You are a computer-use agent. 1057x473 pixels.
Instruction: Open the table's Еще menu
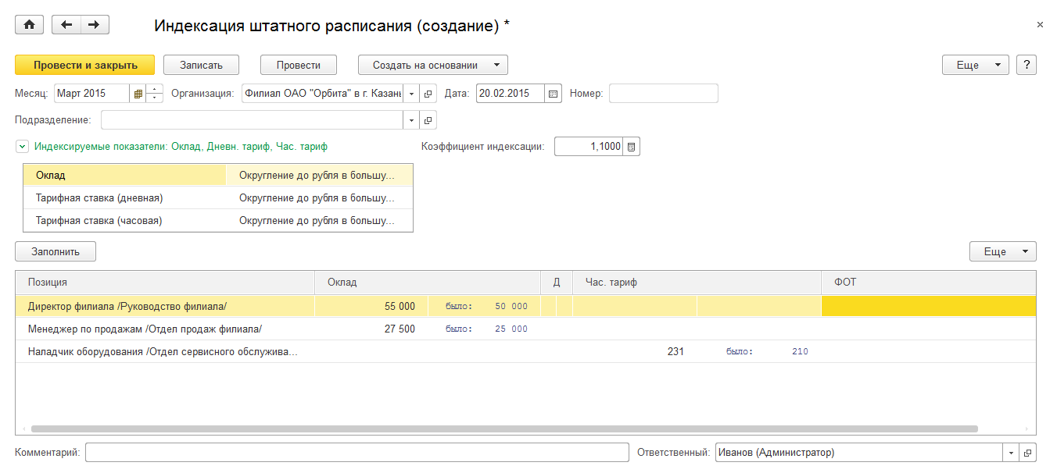pyautogui.click(x=1002, y=251)
